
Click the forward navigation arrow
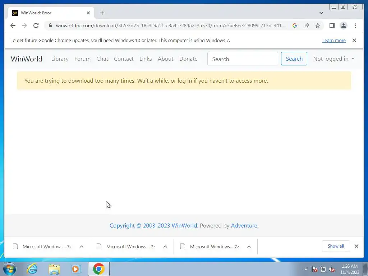tap(24, 26)
